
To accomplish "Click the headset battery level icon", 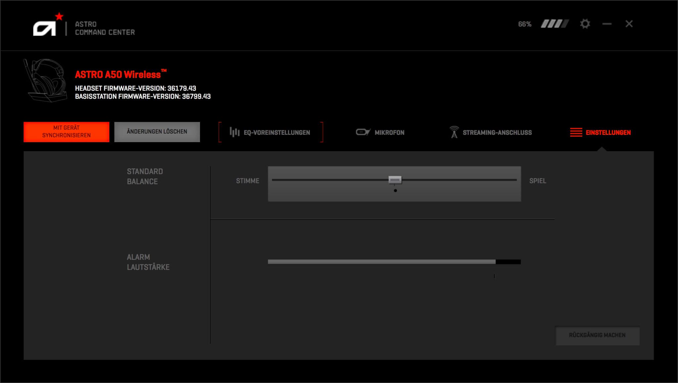I will coord(555,24).
